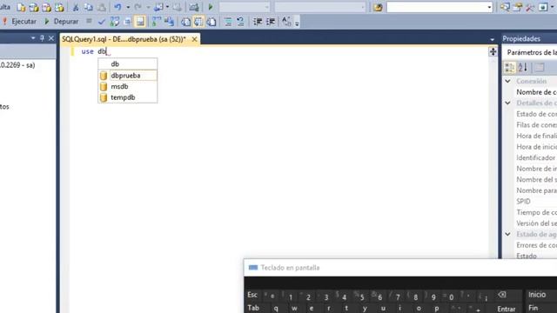
Task: Open the white find combo box dropdown
Action: pos(489,7)
